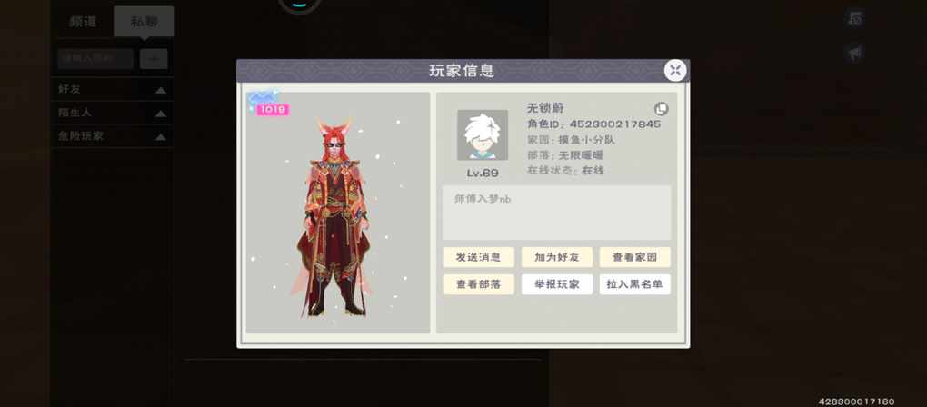Copy the character ID with the copy icon
The image size is (927, 407).
661,109
